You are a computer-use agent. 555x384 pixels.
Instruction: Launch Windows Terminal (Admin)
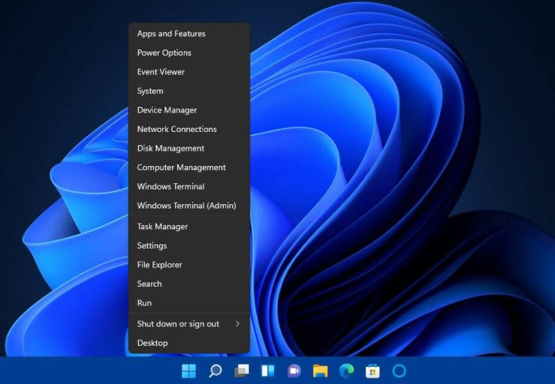[x=187, y=206]
